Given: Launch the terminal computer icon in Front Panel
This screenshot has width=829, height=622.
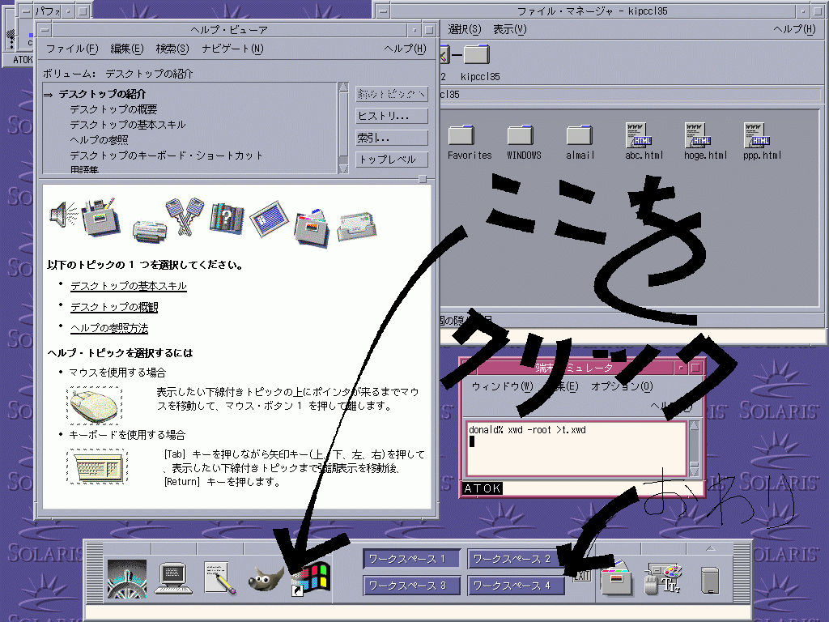Looking at the screenshot, I should pos(174,579).
